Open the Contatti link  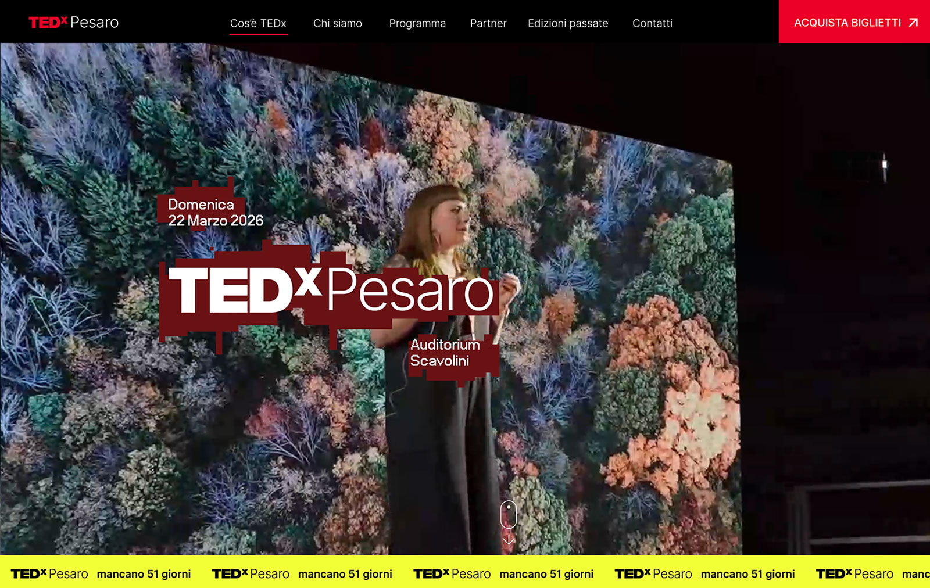pyautogui.click(x=652, y=23)
